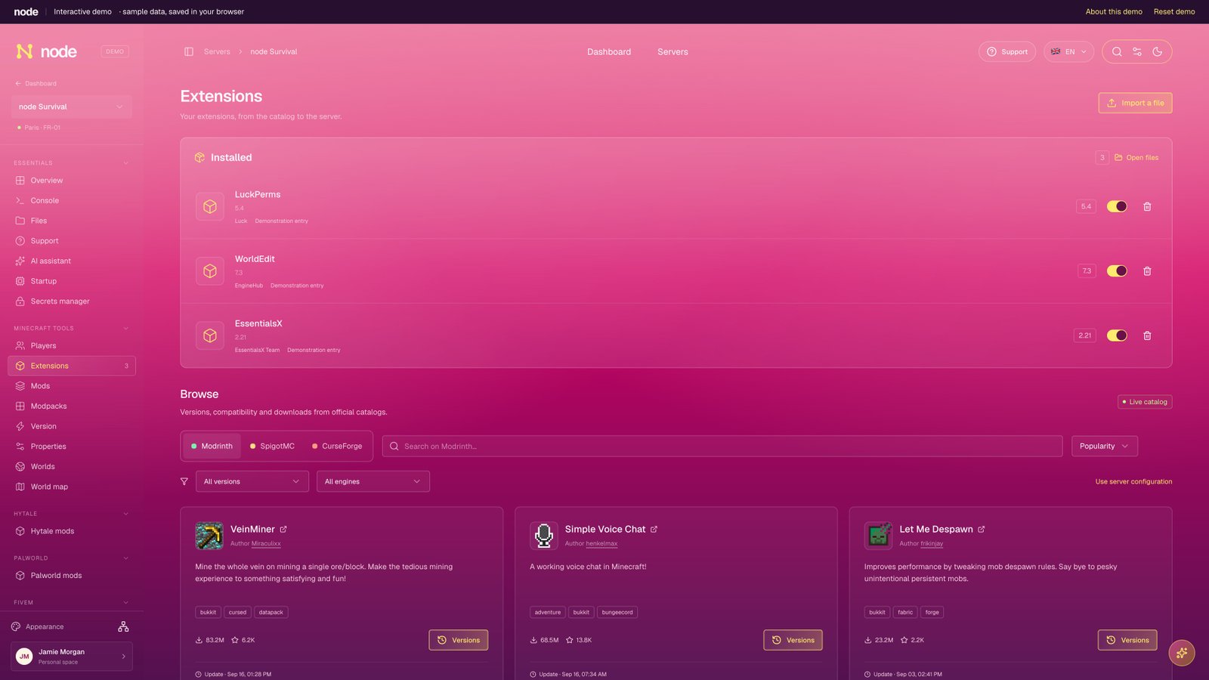Open VeinMiner pickaxe thumbnail

[x=209, y=536]
